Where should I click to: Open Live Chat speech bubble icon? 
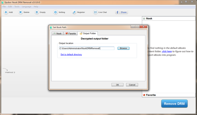(x=95, y=12)
